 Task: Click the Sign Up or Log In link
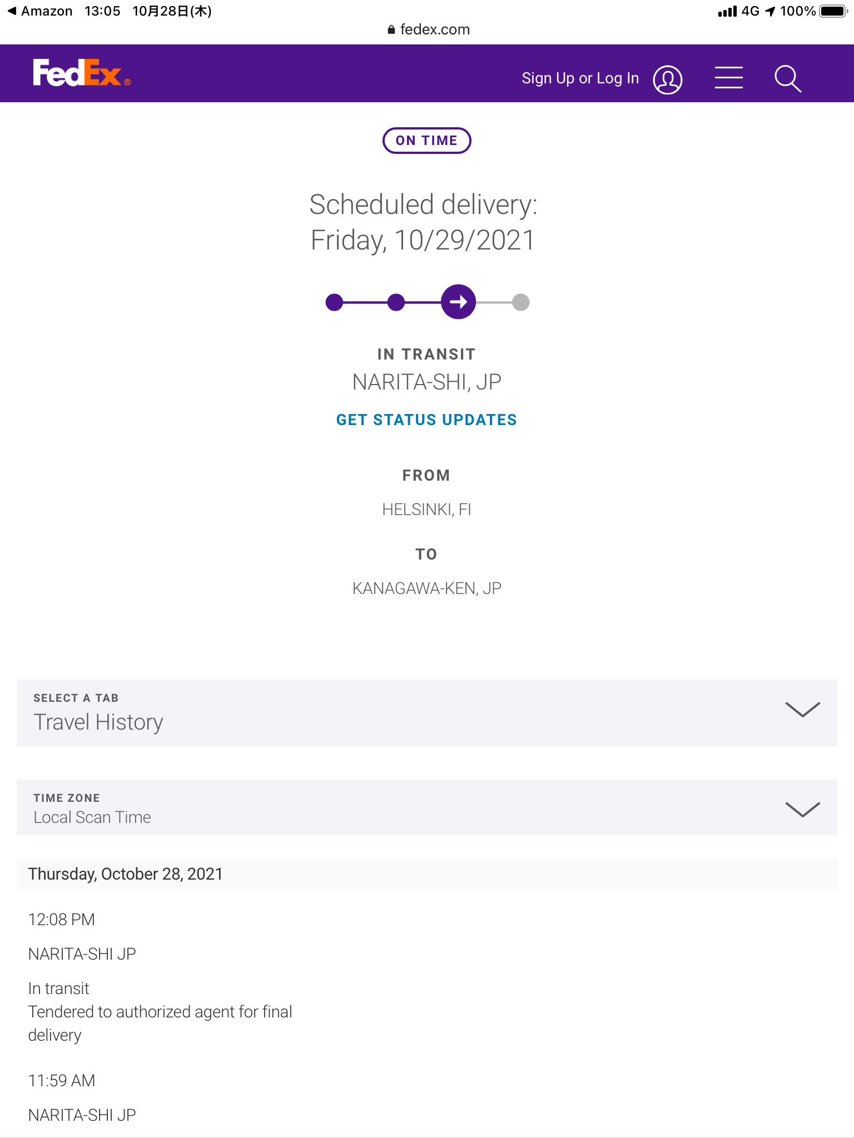[x=580, y=78]
